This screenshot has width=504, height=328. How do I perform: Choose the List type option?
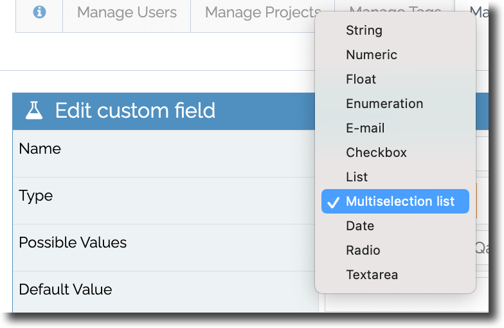(357, 177)
